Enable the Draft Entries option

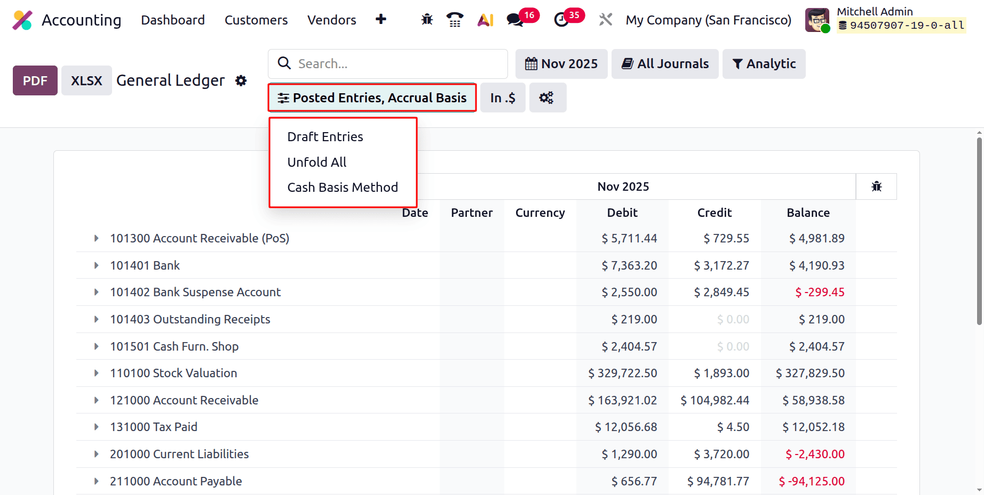pos(325,137)
